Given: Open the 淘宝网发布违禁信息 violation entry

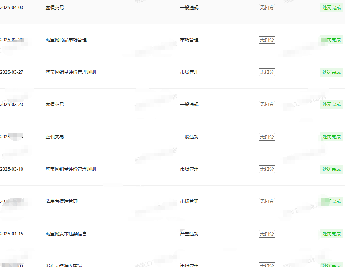Looking at the screenshot, I should pos(66,234).
